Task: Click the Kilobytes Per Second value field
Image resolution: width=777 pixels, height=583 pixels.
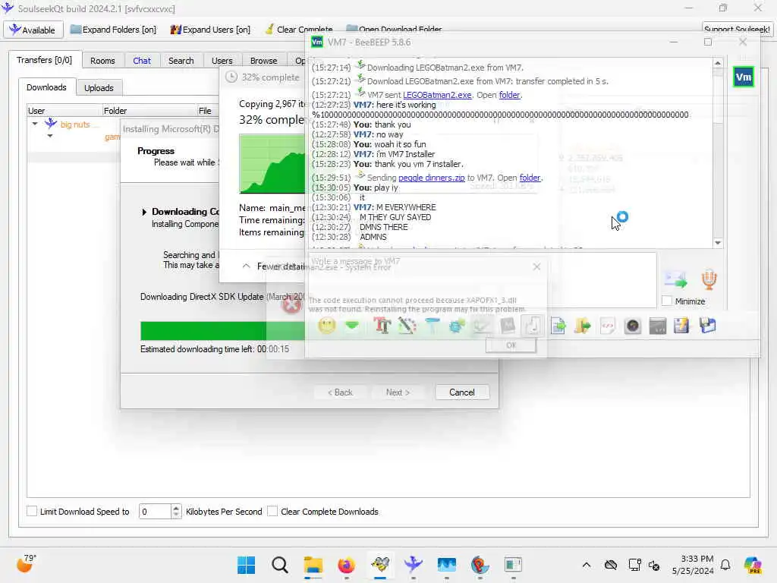Action: (x=155, y=511)
